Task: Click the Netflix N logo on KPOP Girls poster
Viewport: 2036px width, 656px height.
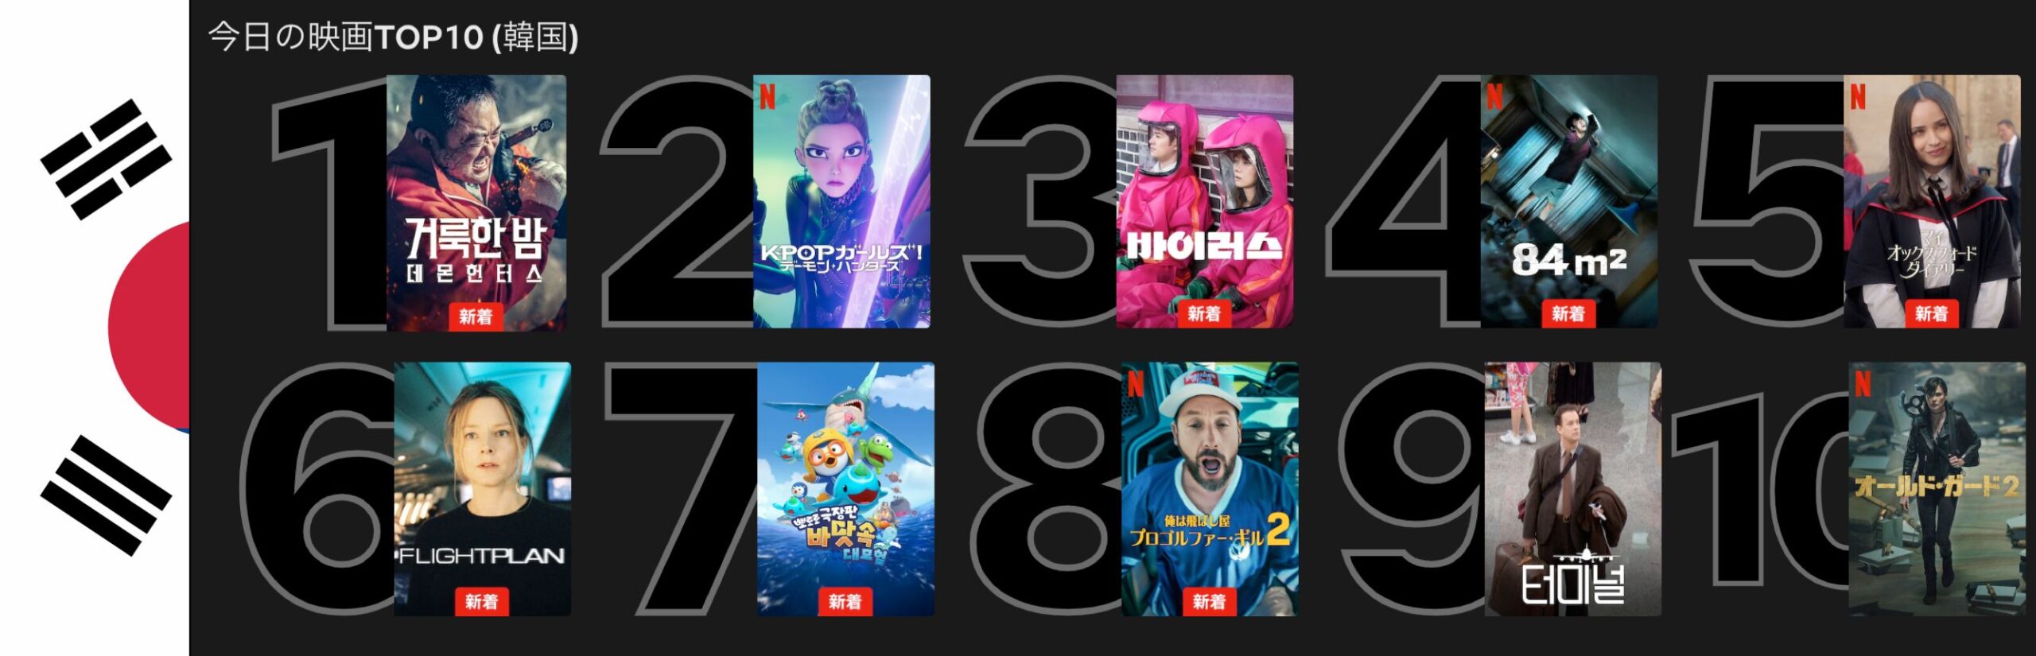Action: (767, 96)
